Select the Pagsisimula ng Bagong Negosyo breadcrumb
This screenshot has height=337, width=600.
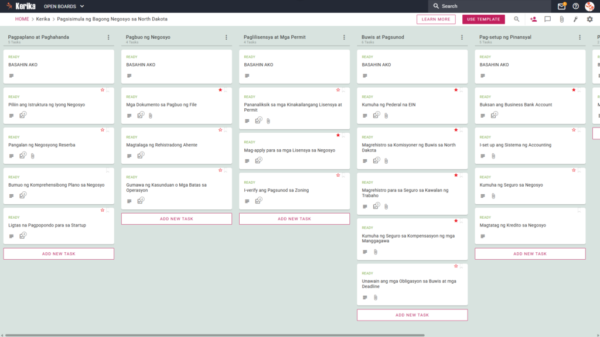(112, 19)
